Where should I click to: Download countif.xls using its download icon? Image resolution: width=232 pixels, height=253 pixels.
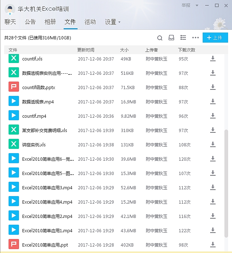click(x=213, y=59)
